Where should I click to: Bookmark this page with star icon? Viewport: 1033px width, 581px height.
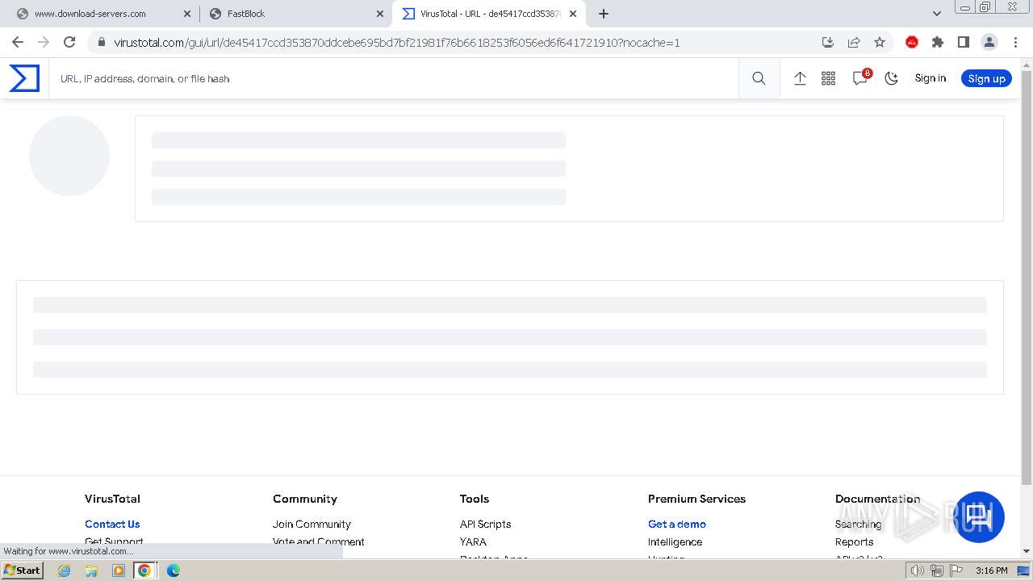pos(880,42)
